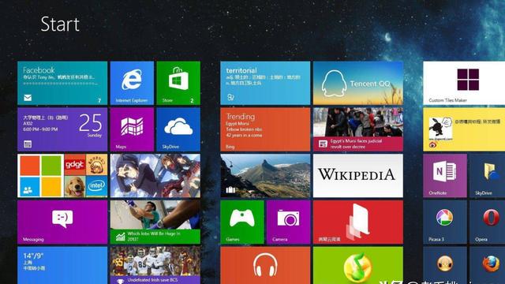Open the Music headphones tile
The width and height of the screenshot is (505, 284).
[x=265, y=265]
